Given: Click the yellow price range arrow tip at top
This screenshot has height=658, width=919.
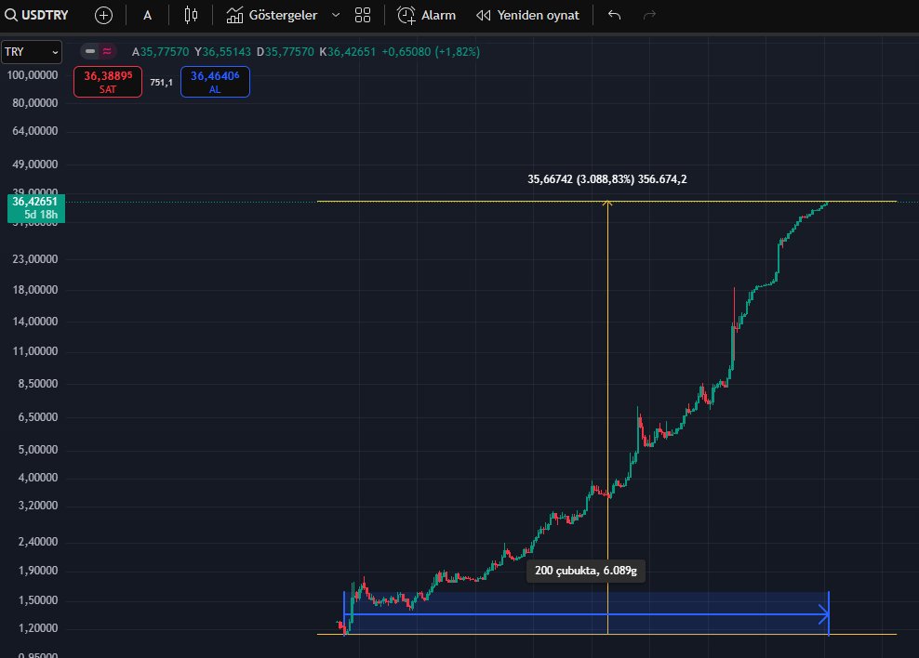Looking at the screenshot, I should pyautogui.click(x=607, y=204).
